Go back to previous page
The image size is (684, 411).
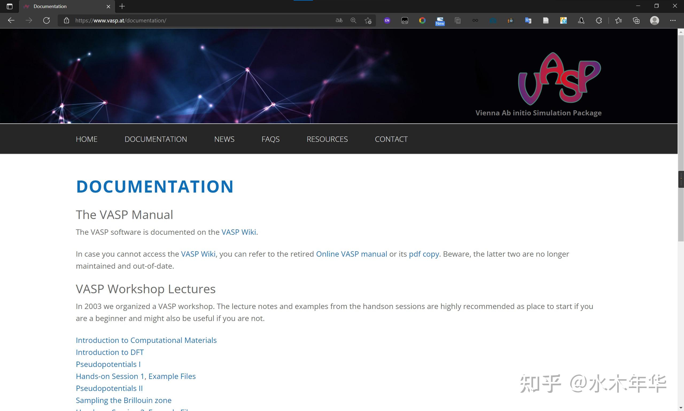[11, 20]
